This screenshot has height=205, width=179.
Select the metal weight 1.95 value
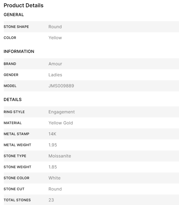click(53, 145)
